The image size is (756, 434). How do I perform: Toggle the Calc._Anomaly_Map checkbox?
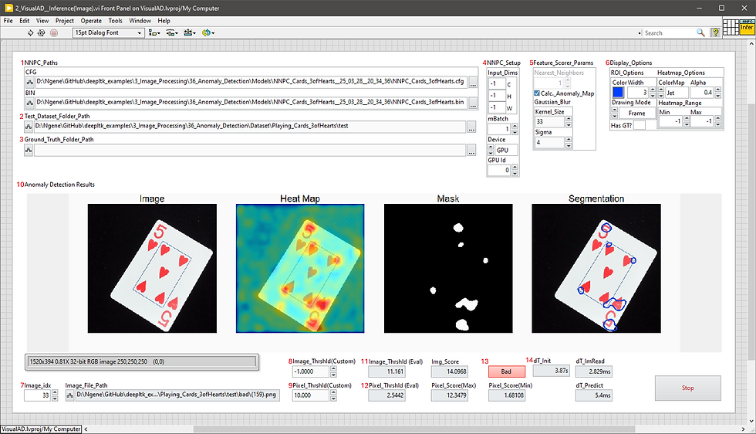pyautogui.click(x=537, y=93)
